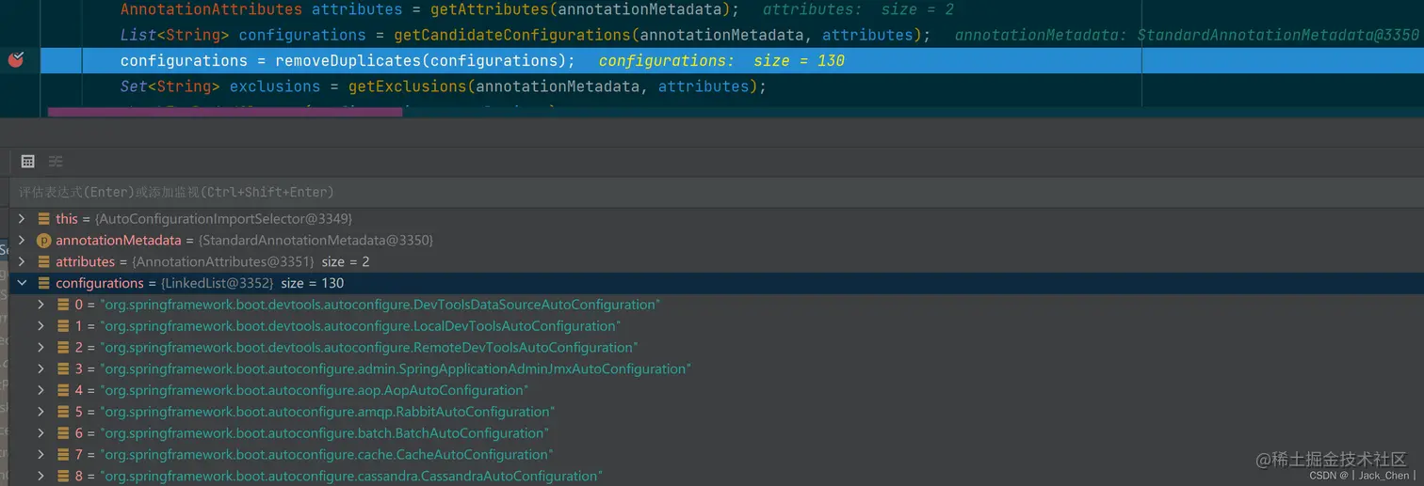This screenshot has height=486, width=1424.
Task: Select the RemoteDevToolsAutoConfiguration string value
Action: pyautogui.click(x=369, y=347)
